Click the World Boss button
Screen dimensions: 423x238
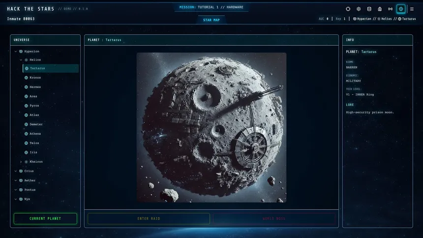click(x=275, y=218)
